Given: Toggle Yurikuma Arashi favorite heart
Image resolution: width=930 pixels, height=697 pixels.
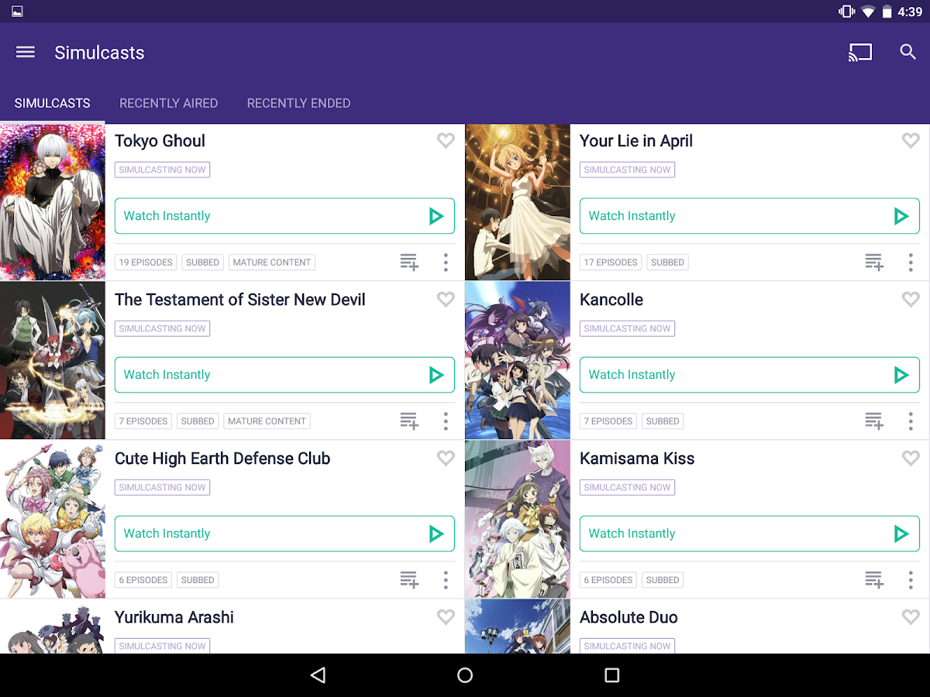Looking at the screenshot, I should pyautogui.click(x=446, y=617).
